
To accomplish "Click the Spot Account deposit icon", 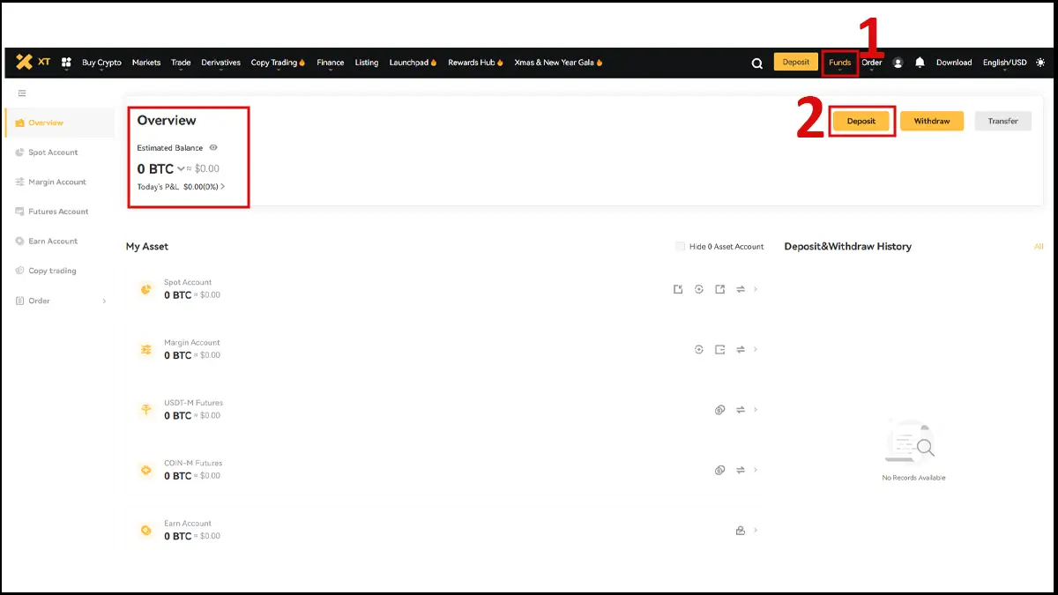I will click(x=678, y=289).
